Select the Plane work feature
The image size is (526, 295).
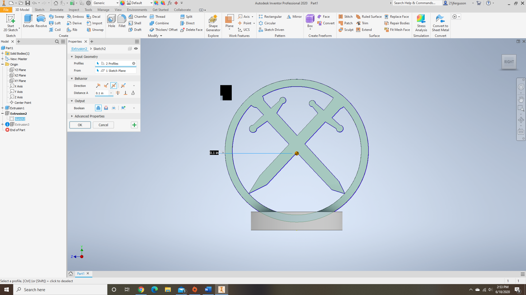click(x=229, y=21)
